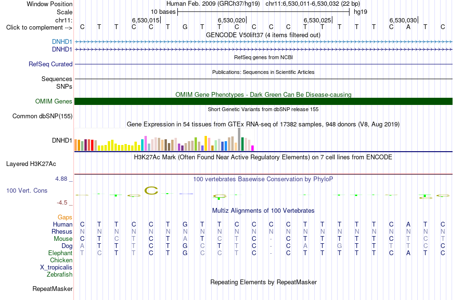Click the large olive 'C' conservation logo
The width and height of the screenshot is (453, 300).
[151, 190]
